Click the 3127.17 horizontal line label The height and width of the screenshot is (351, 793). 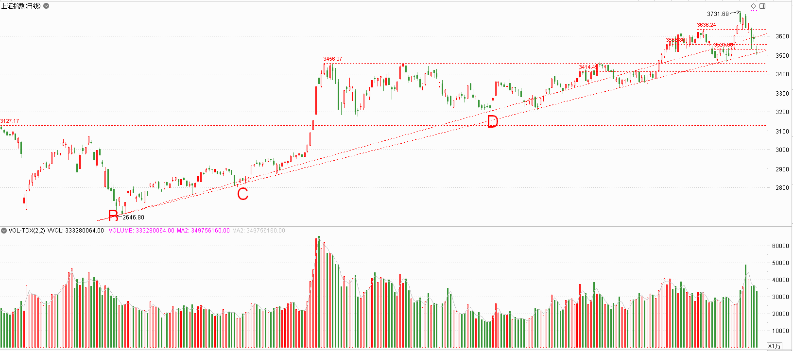[x=10, y=121]
